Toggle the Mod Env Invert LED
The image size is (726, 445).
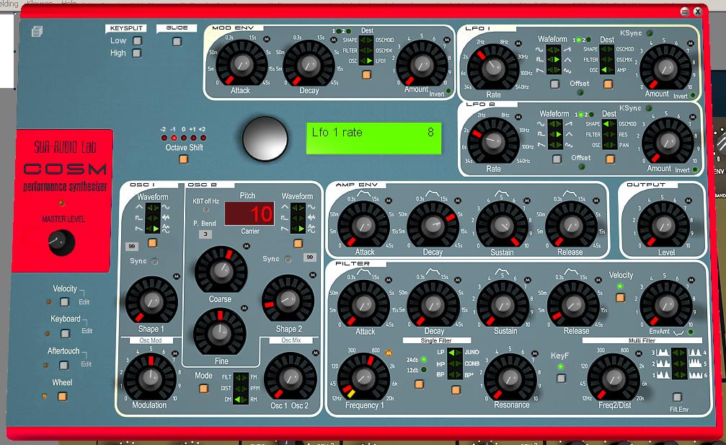448,91
